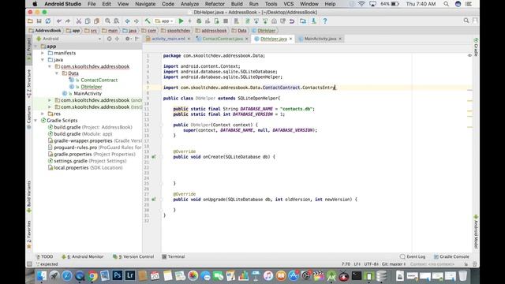505x284 pixels.
Task: Open the Refactor menu
Action: coord(215,4)
